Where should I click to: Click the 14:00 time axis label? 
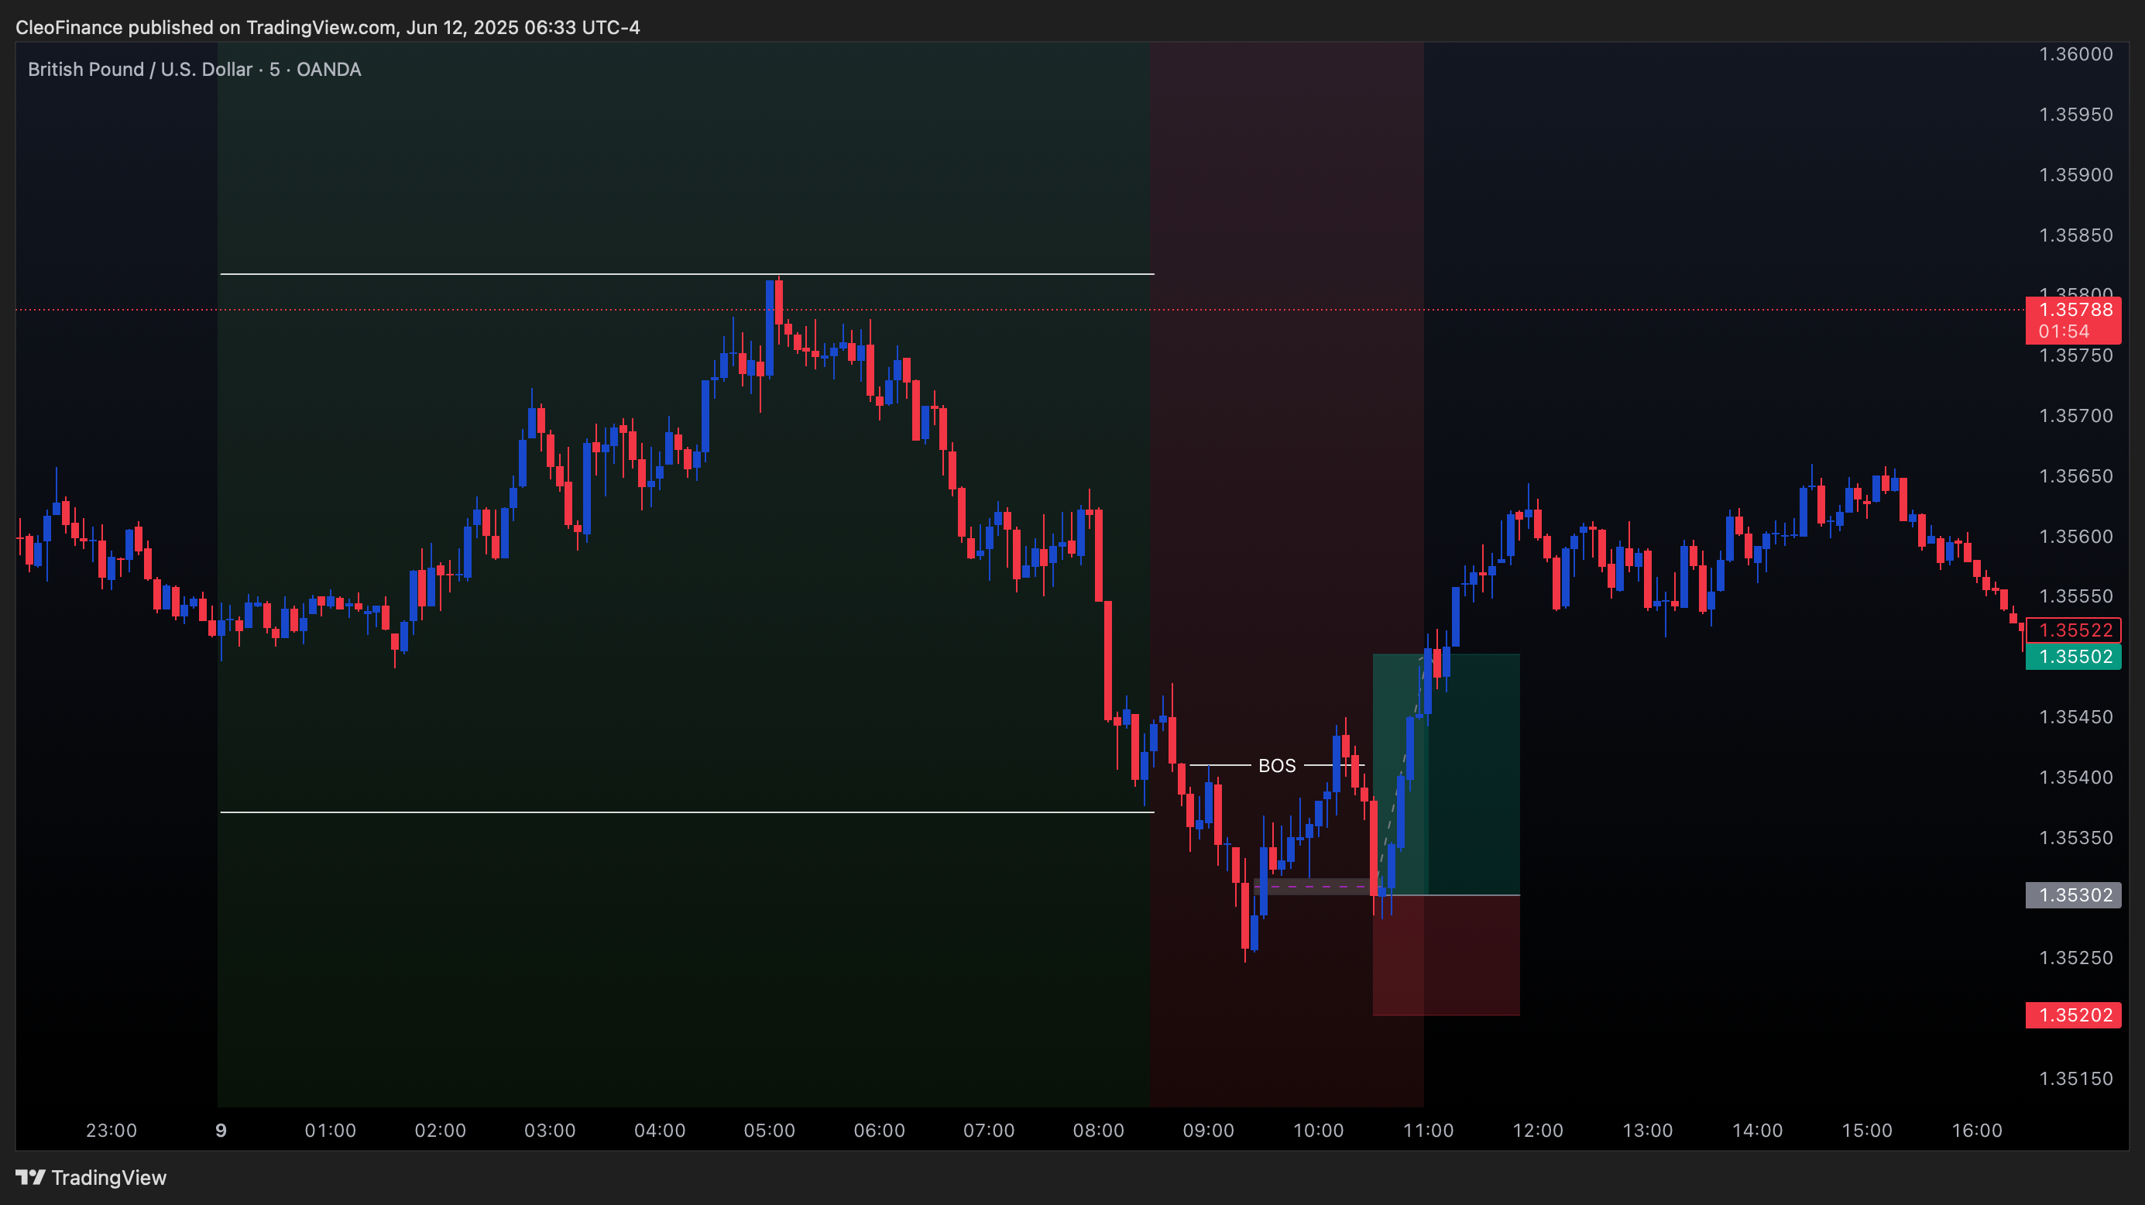click(x=1758, y=1130)
